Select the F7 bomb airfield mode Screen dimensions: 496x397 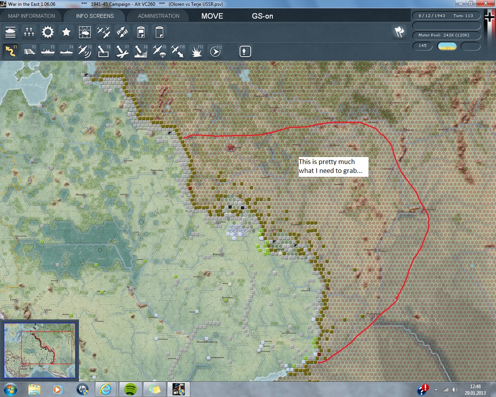[x=122, y=51]
